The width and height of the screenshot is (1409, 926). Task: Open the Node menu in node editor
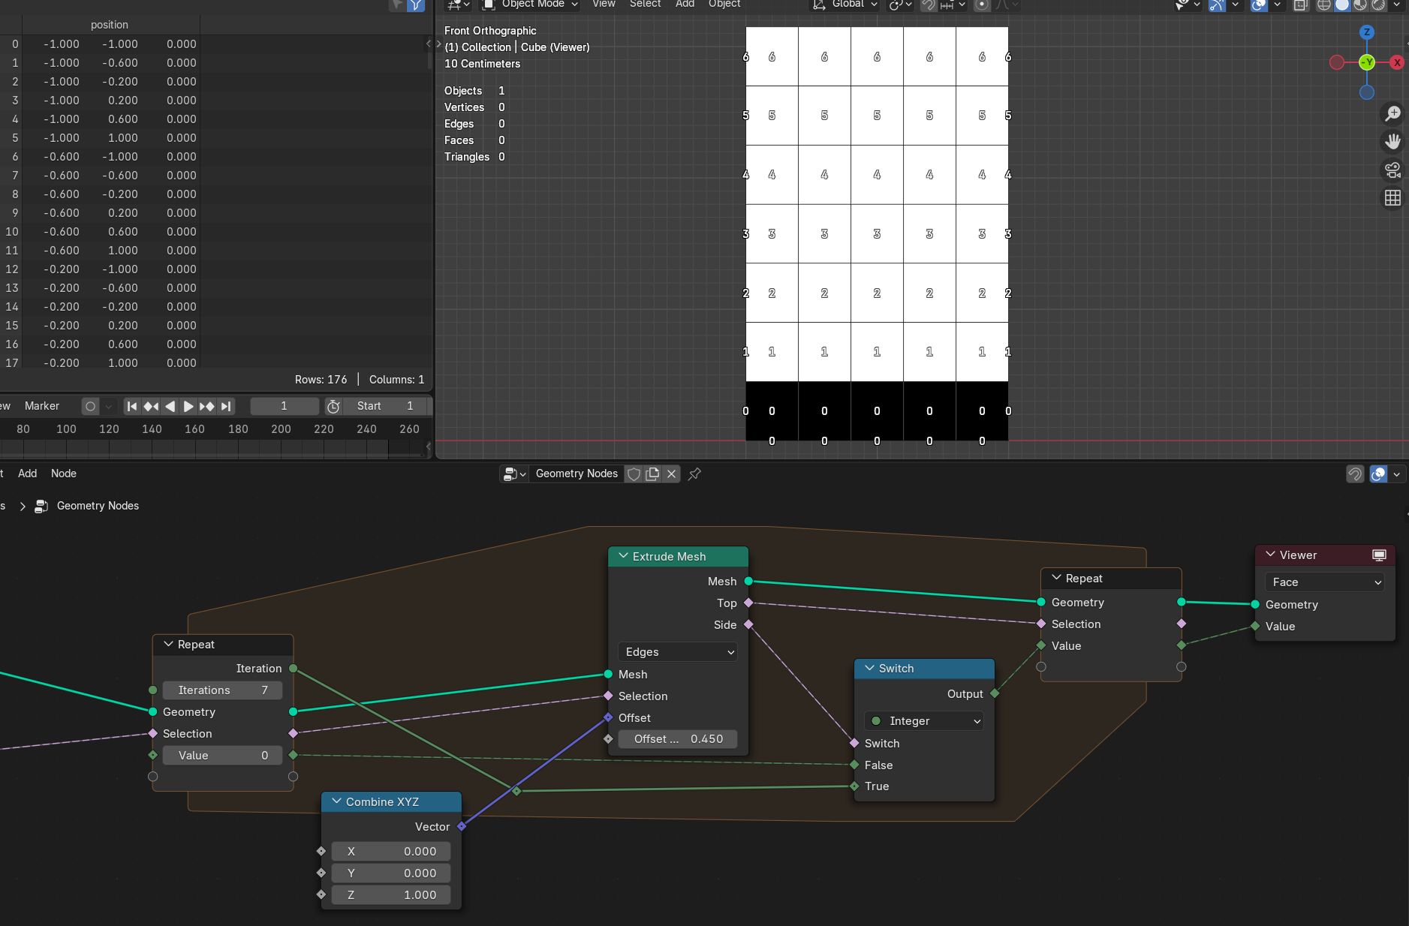click(64, 474)
